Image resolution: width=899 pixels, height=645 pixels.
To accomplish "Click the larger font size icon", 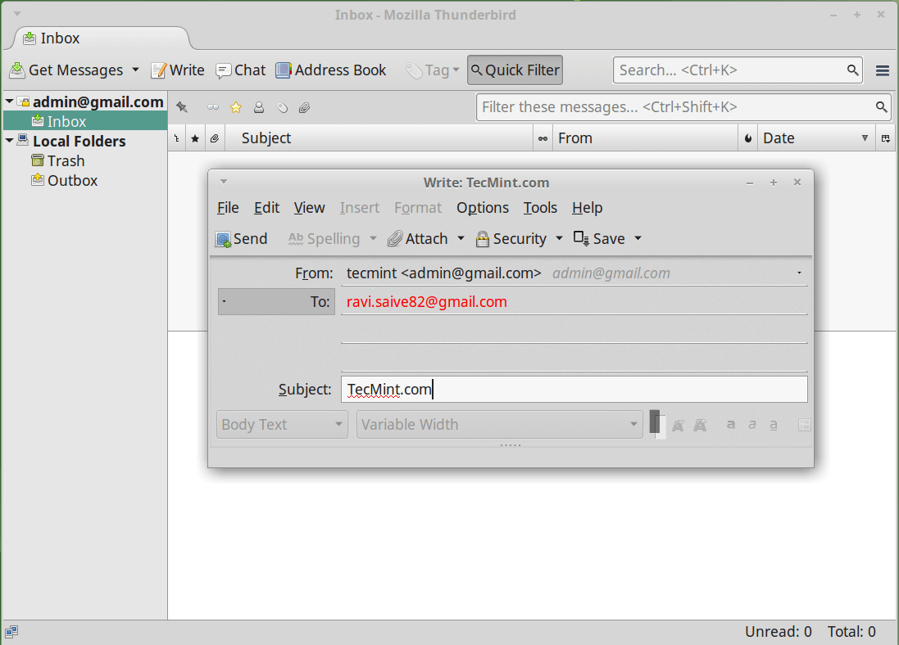I will point(700,425).
